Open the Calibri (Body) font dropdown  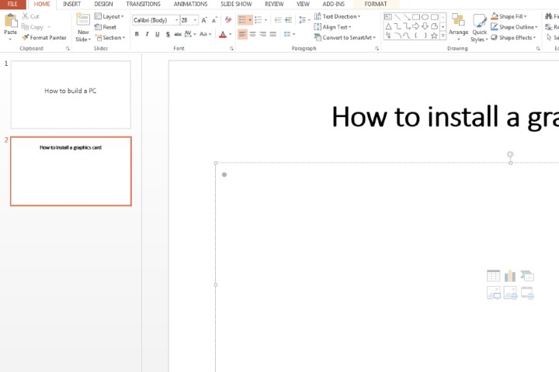pyautogui.click(x=155, y=20)
